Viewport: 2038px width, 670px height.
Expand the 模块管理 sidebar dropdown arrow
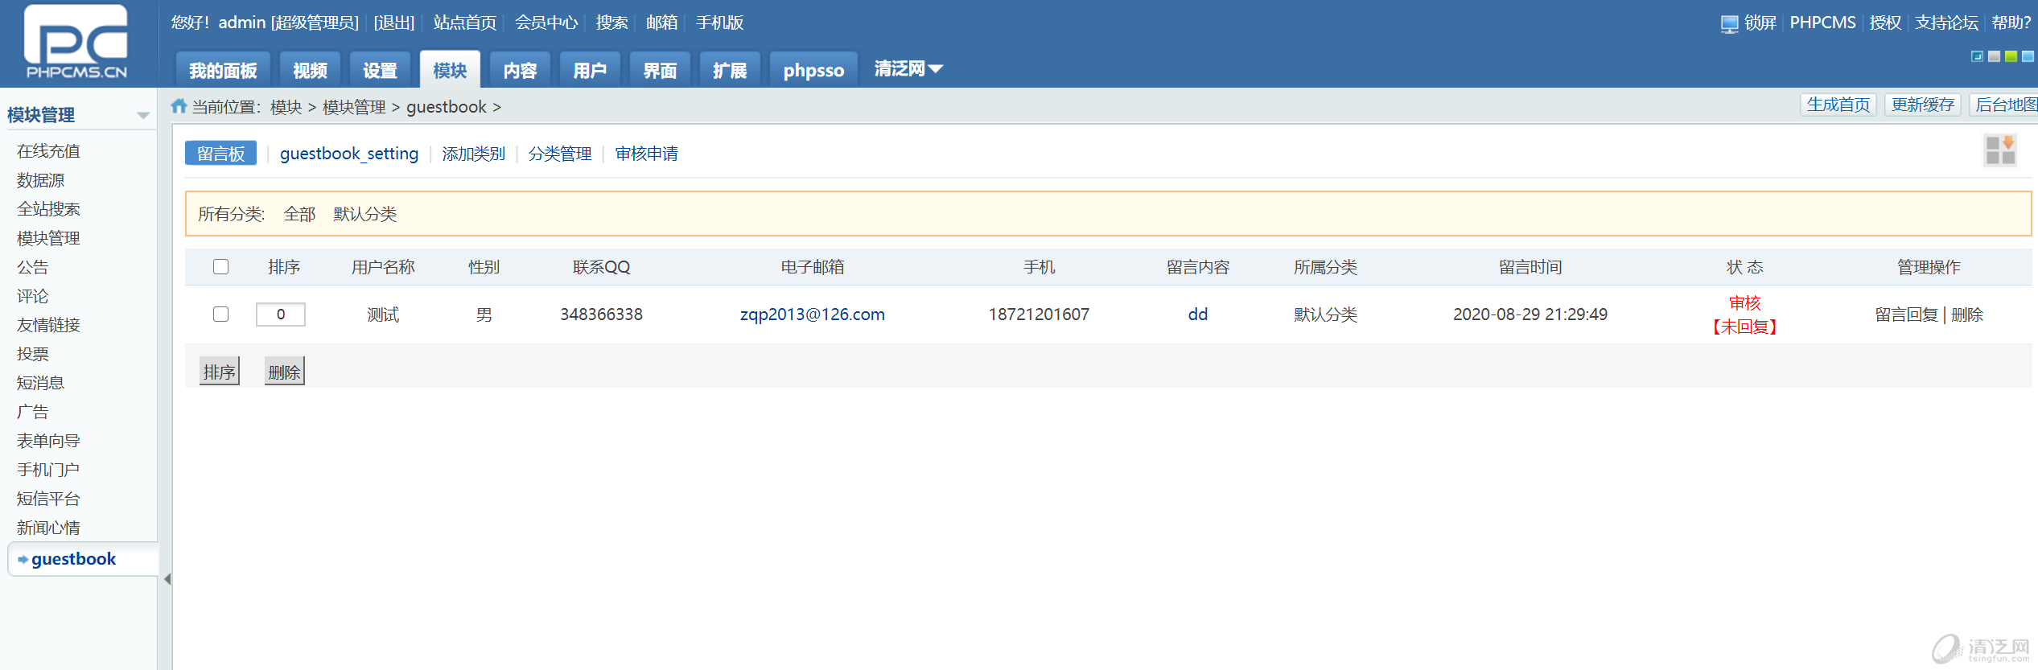pyautogui.click(x=143, y=116)
